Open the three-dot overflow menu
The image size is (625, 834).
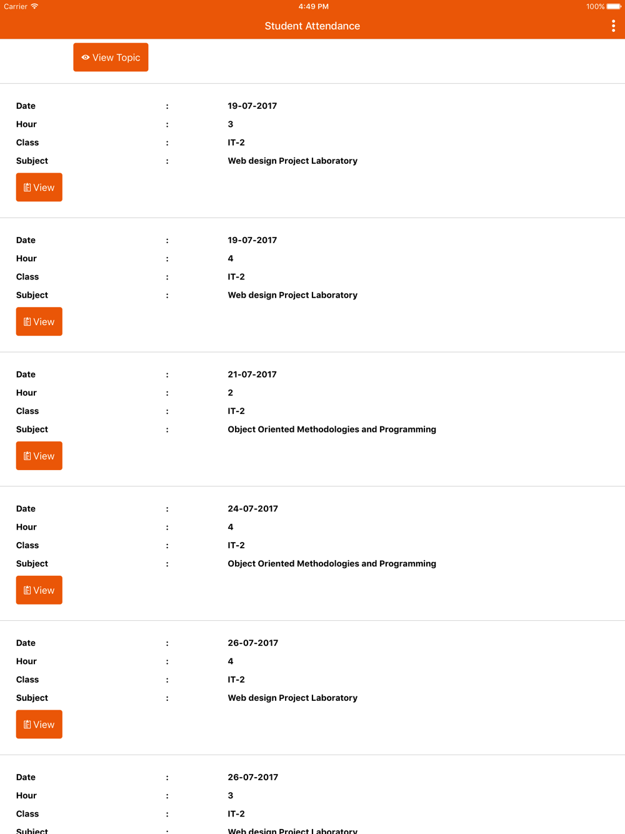click(613, 26)
